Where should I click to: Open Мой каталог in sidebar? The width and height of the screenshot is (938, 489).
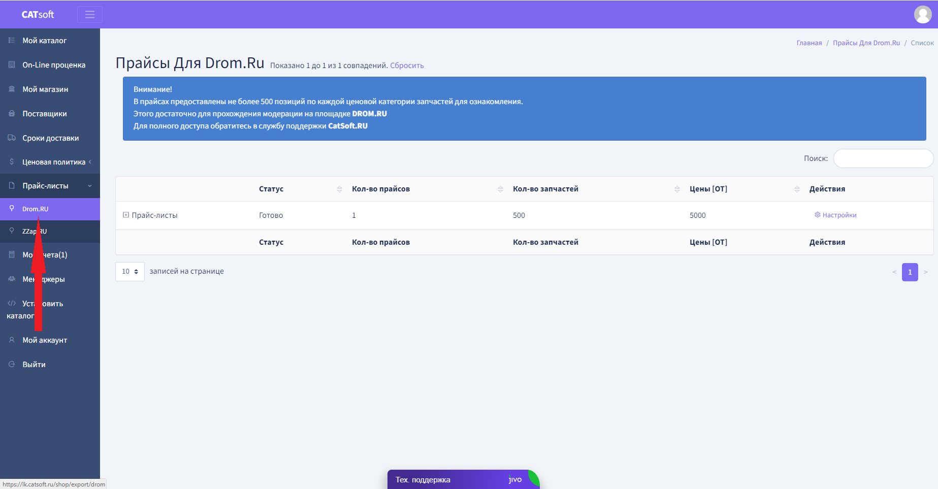[44, 41]
